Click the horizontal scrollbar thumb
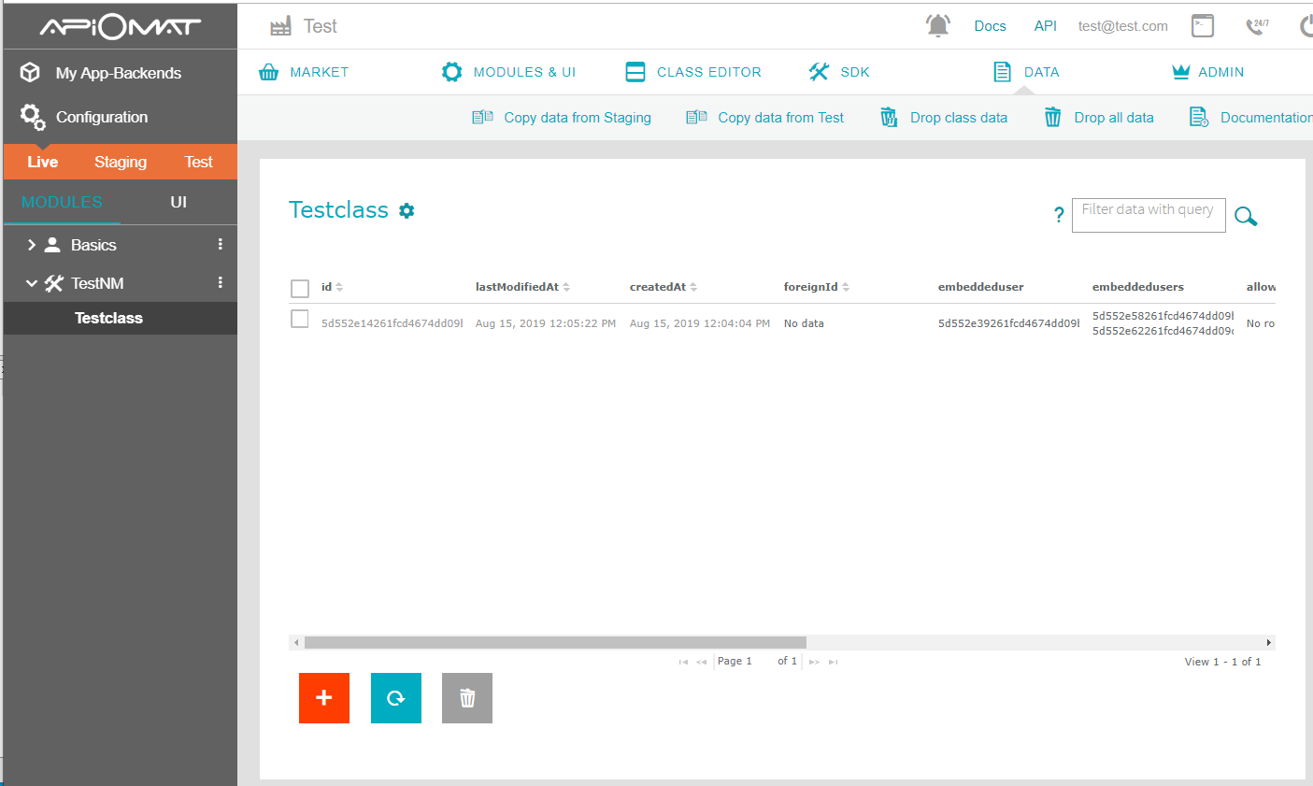 tap(555, 642)
